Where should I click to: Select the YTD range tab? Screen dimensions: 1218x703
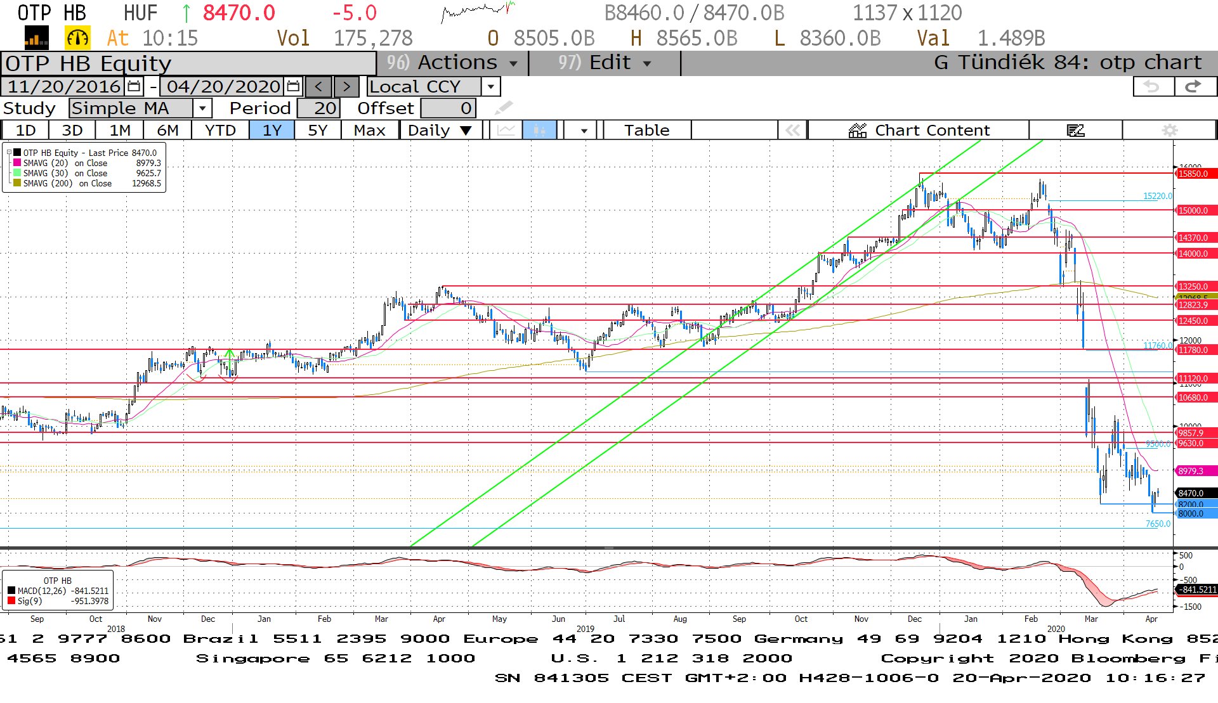point(220,130)
